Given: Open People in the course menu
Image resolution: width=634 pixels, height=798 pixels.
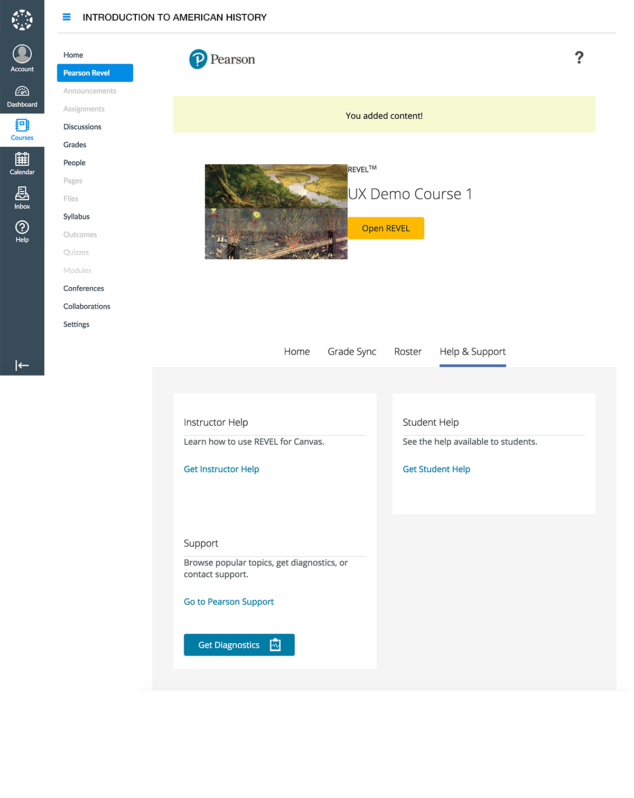Looking at the screenshot, I should (x=74, y=163).
